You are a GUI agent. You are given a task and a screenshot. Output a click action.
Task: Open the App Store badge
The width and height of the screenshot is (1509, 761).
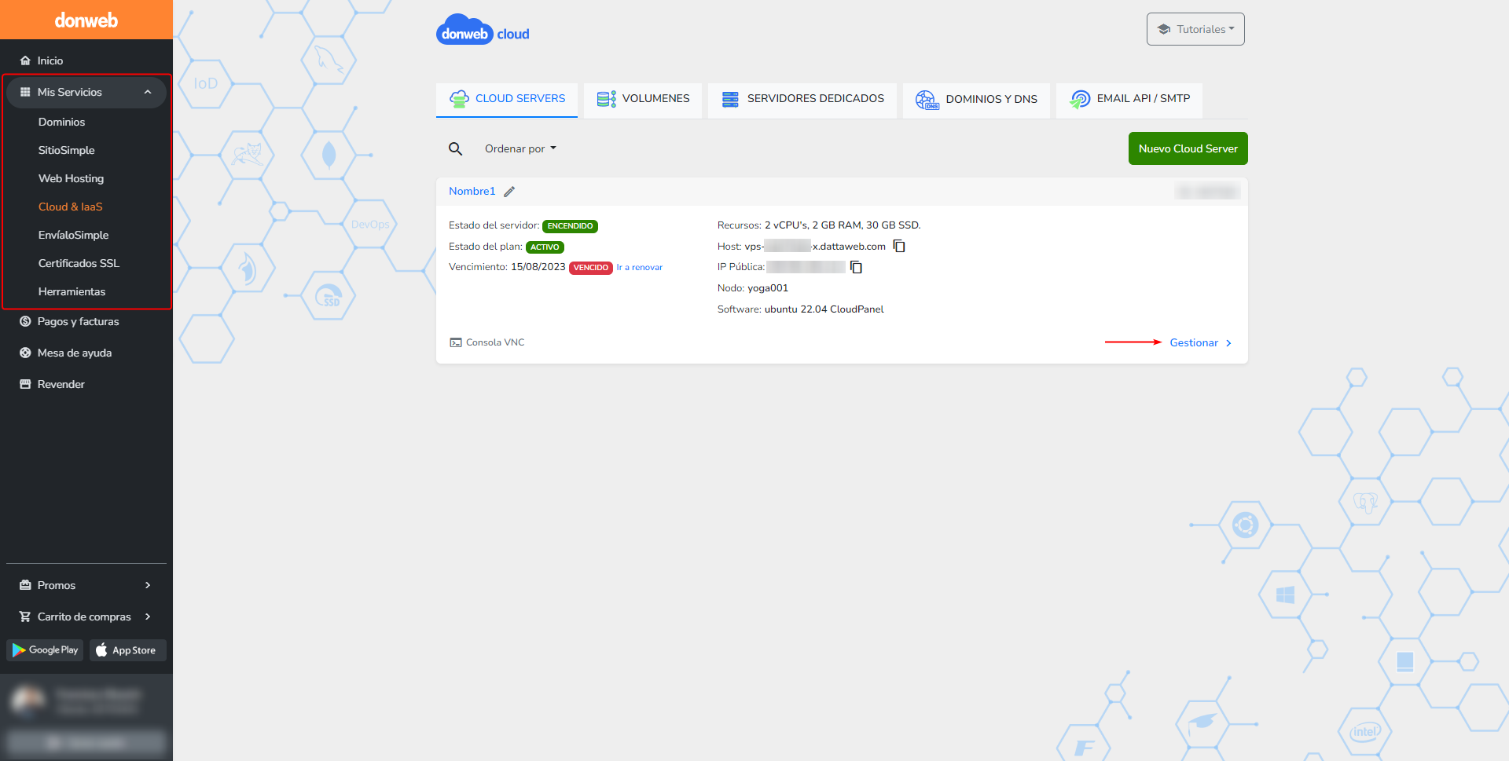[x=127, y=650]
